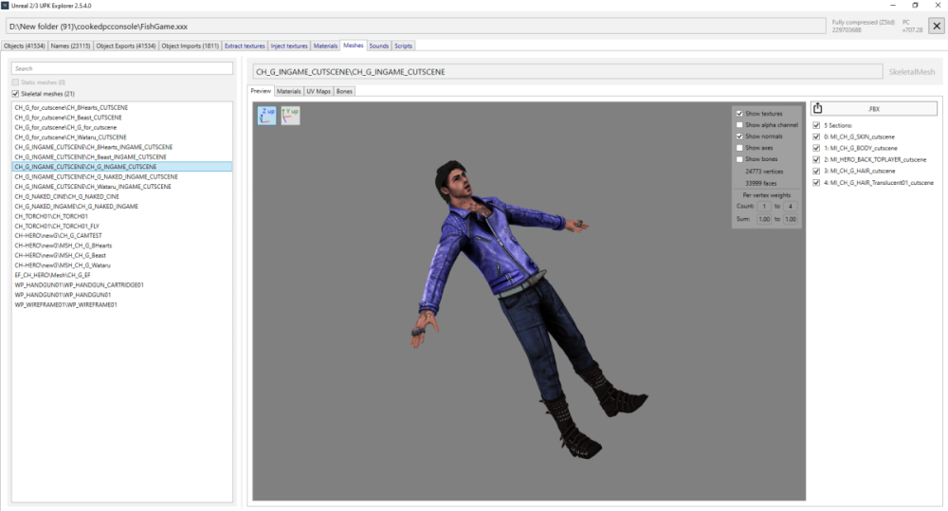
Task: Select CH_Wataru_INGAME_CUTSCENE mesh
Action: tap(121, 186)
